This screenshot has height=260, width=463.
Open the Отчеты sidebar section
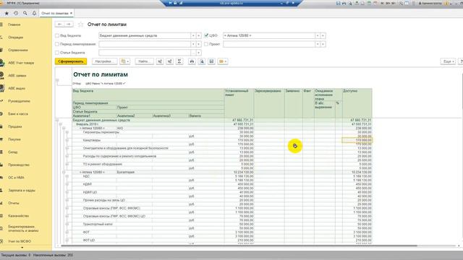point(14,203)
